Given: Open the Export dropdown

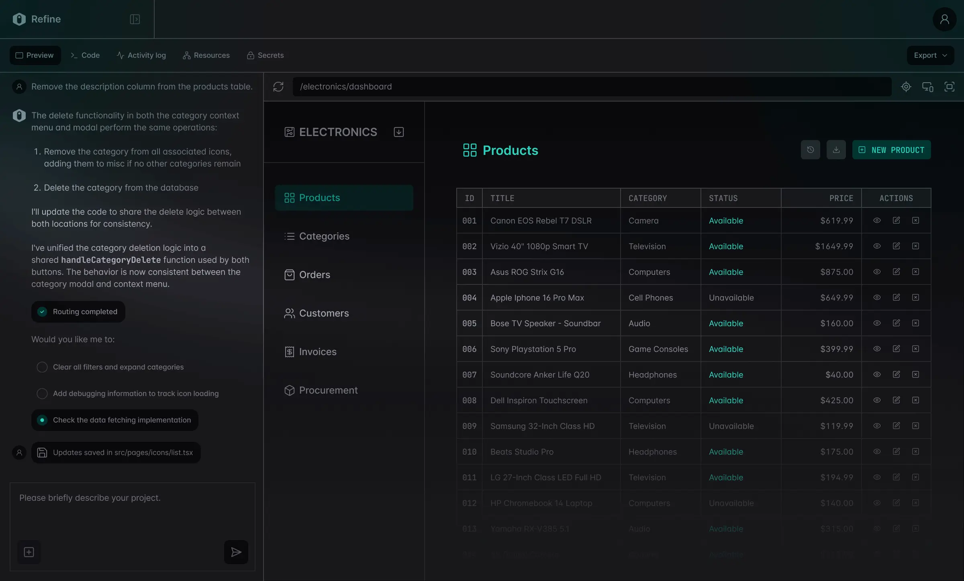Looking at the screenshot, I should coord(930,55).
